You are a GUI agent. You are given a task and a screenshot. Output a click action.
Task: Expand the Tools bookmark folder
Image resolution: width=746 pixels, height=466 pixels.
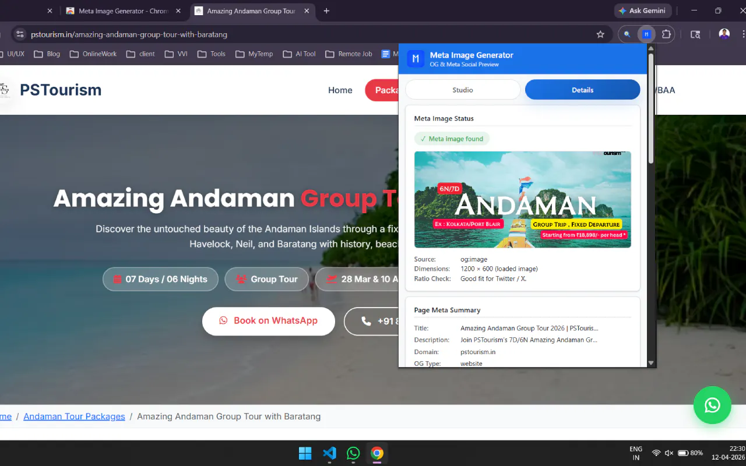click(212, 54)
